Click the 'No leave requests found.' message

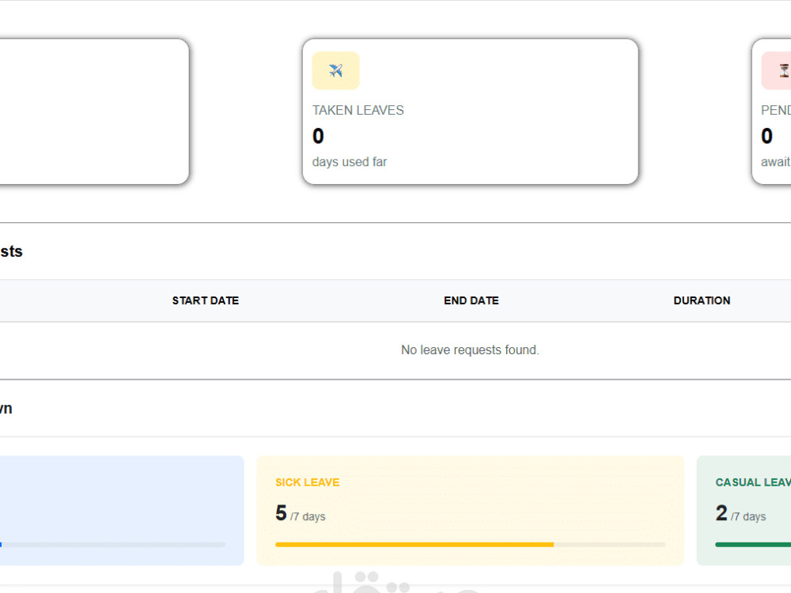[x=470, y=349]
